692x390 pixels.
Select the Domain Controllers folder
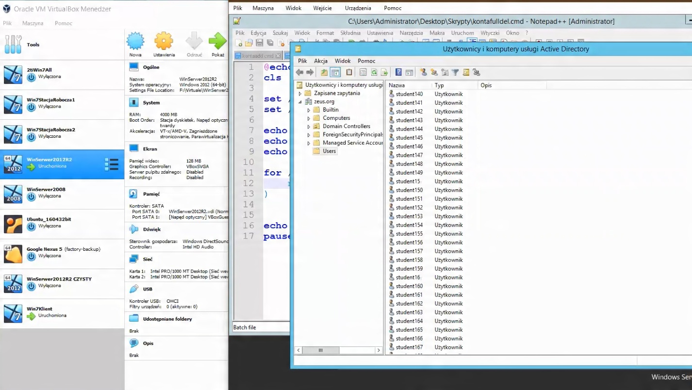point(346,126)
